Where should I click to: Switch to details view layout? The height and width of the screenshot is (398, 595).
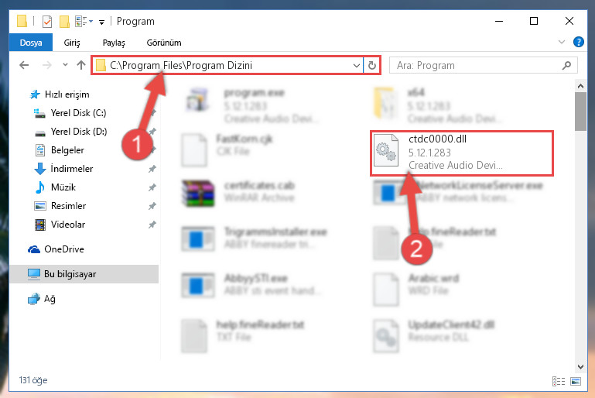click(x=558, y=381)
